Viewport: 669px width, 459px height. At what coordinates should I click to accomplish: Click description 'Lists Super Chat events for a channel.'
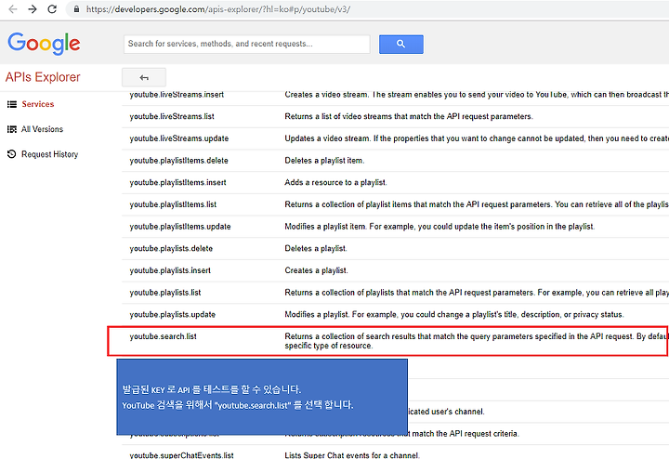click(352, 455)
